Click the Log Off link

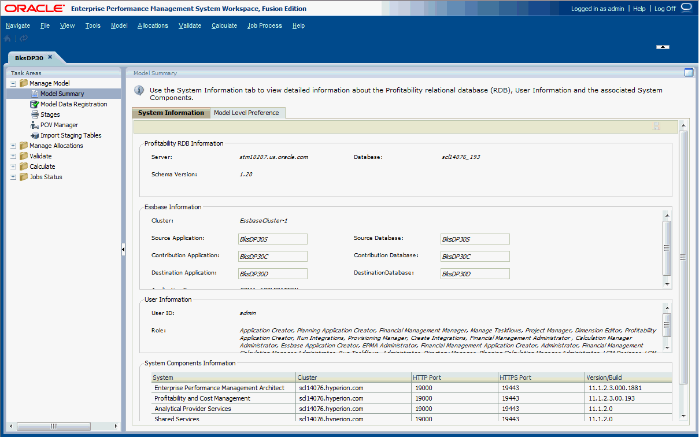point(665,9)
